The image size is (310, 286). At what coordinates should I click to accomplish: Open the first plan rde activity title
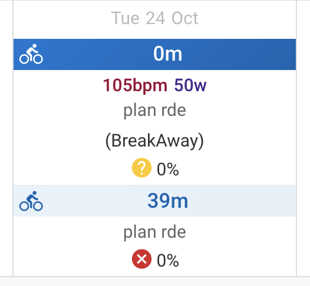154,111
